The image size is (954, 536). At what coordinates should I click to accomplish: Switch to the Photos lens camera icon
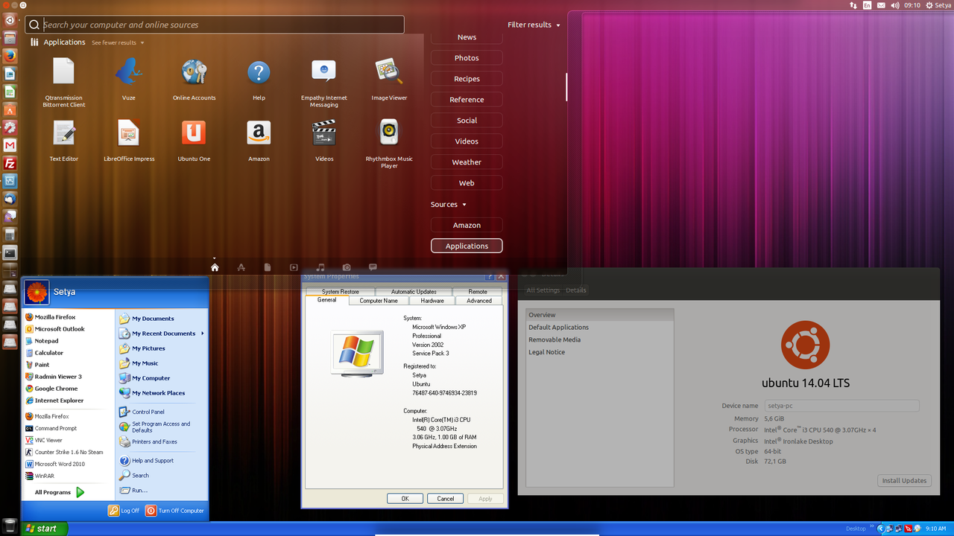(x=347, y=267)
